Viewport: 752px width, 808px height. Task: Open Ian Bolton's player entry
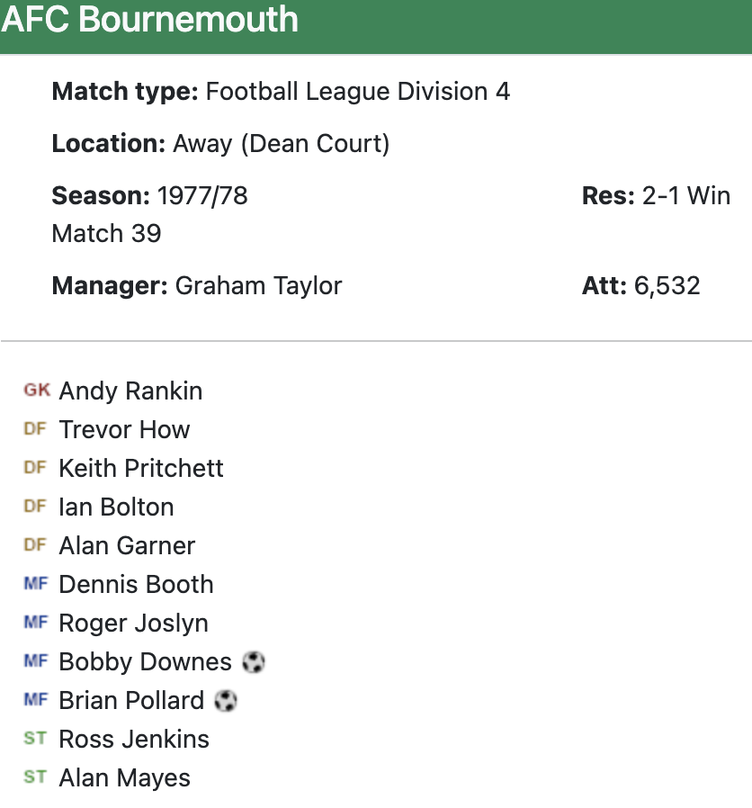tap(116, 507)
